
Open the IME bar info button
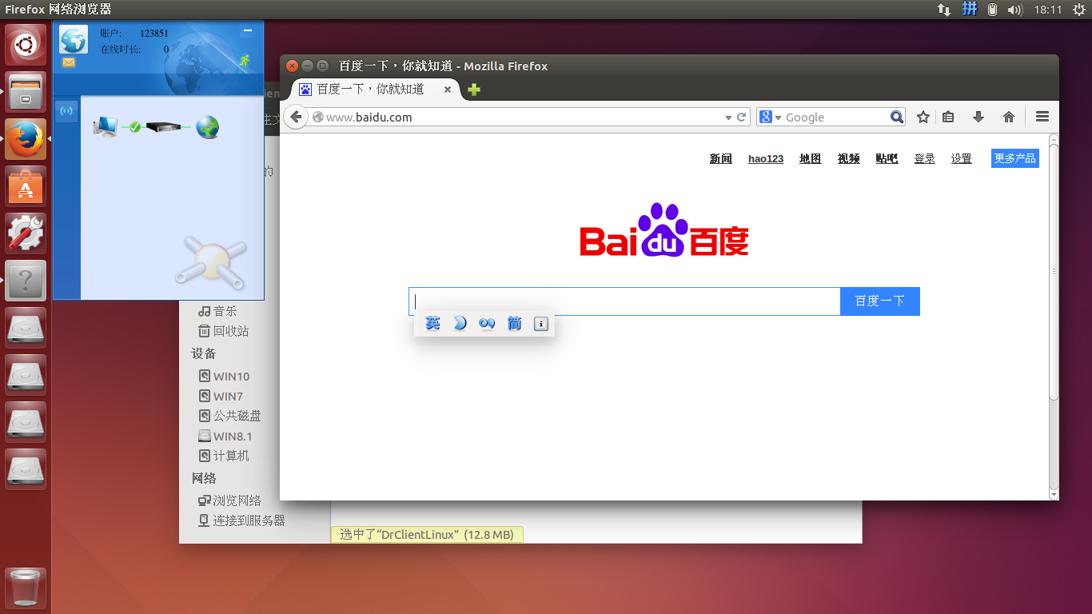(541, 324)
